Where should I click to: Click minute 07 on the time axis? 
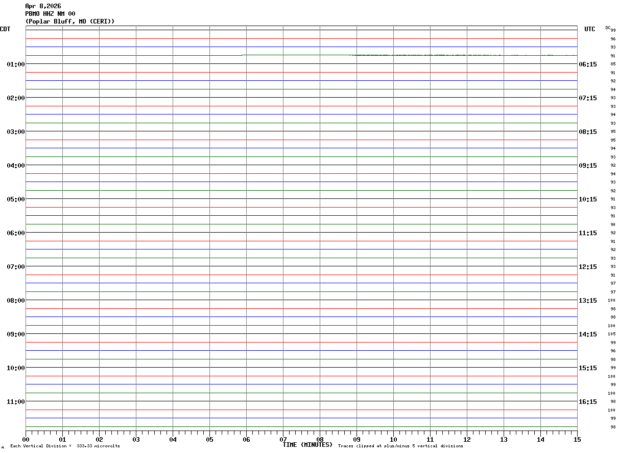tap(283, 439)
